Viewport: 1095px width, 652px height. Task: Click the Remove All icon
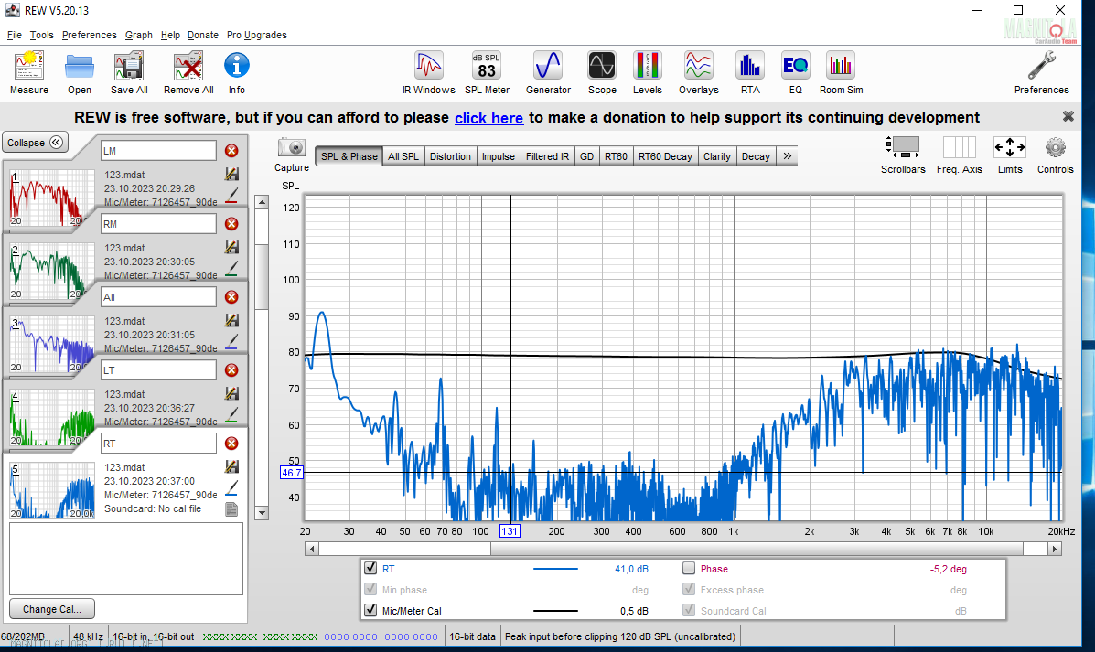(x=188, y=72)
